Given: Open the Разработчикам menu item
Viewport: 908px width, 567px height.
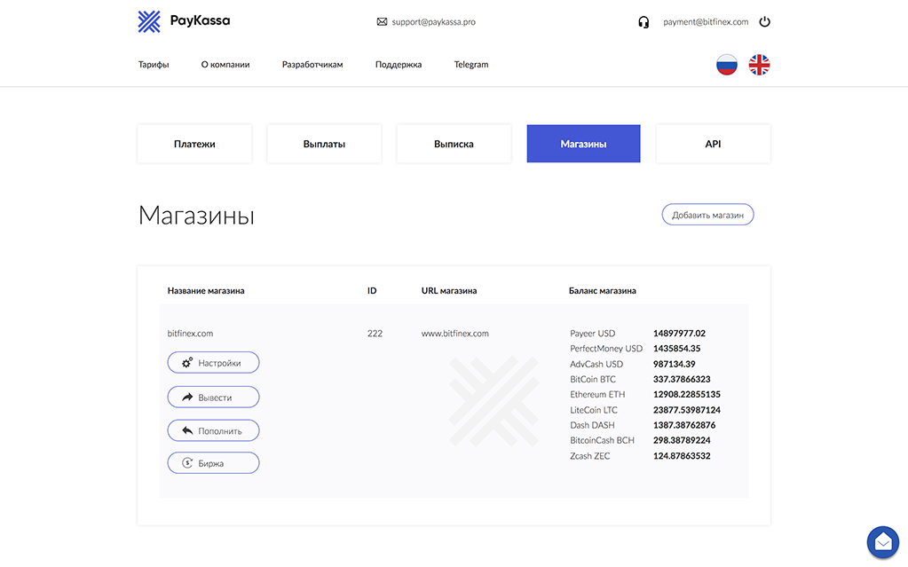Looking at the screenshot, I should pyautogui.click(x=312, y=64).
